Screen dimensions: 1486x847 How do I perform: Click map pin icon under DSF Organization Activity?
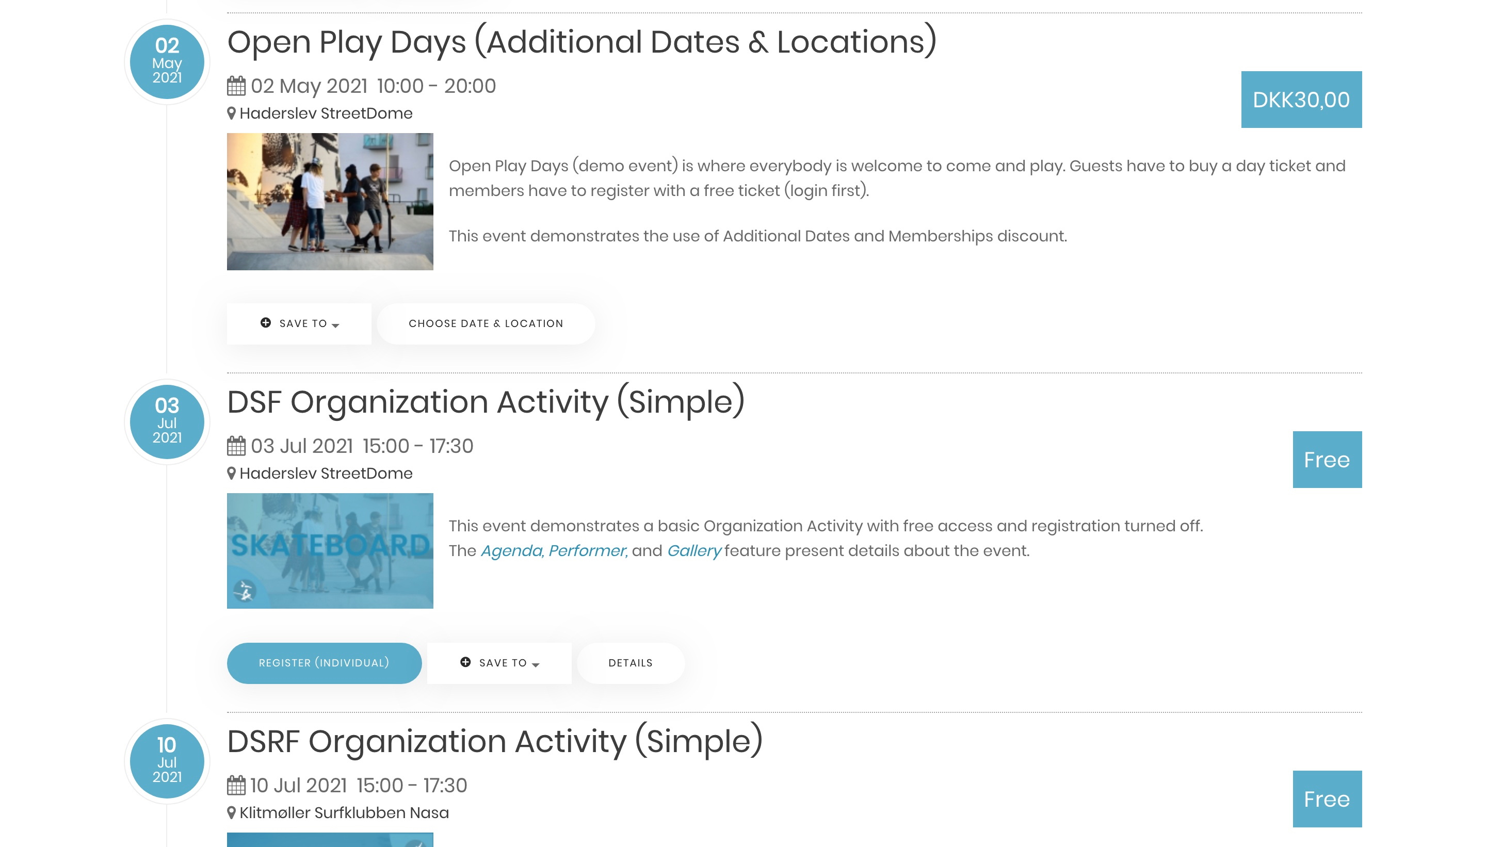click(x=232, y=474)
